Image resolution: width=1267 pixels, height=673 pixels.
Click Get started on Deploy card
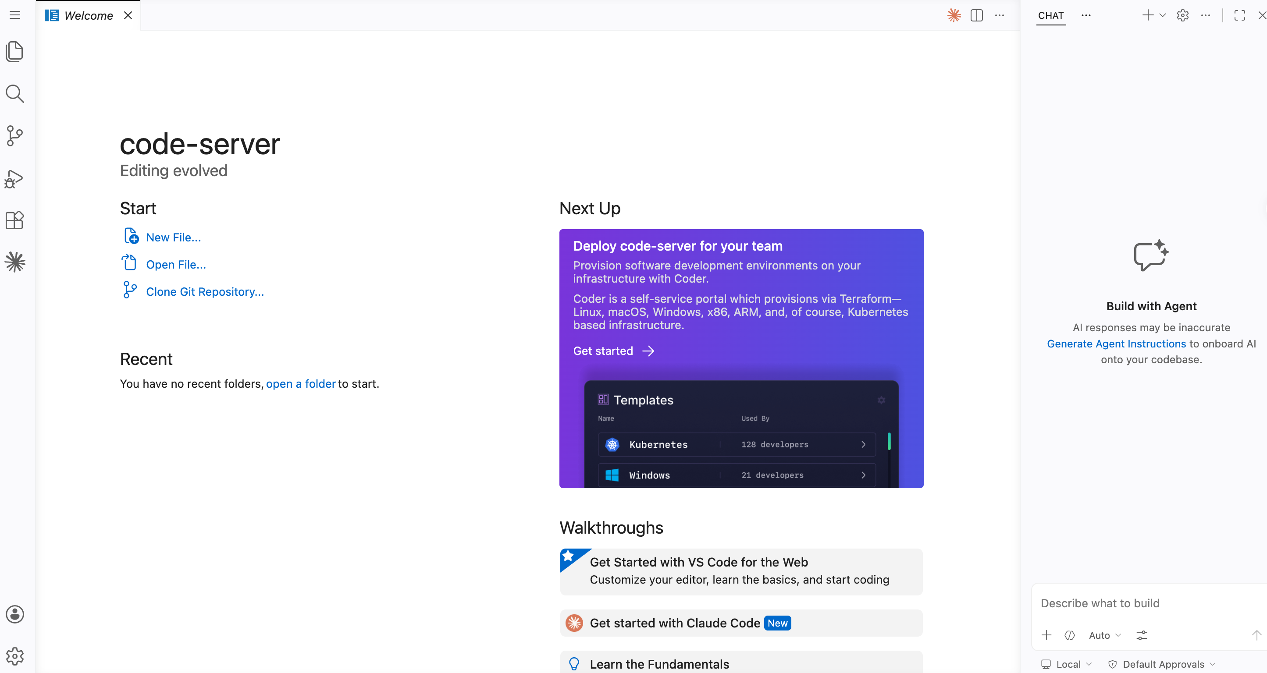(613, 351)
